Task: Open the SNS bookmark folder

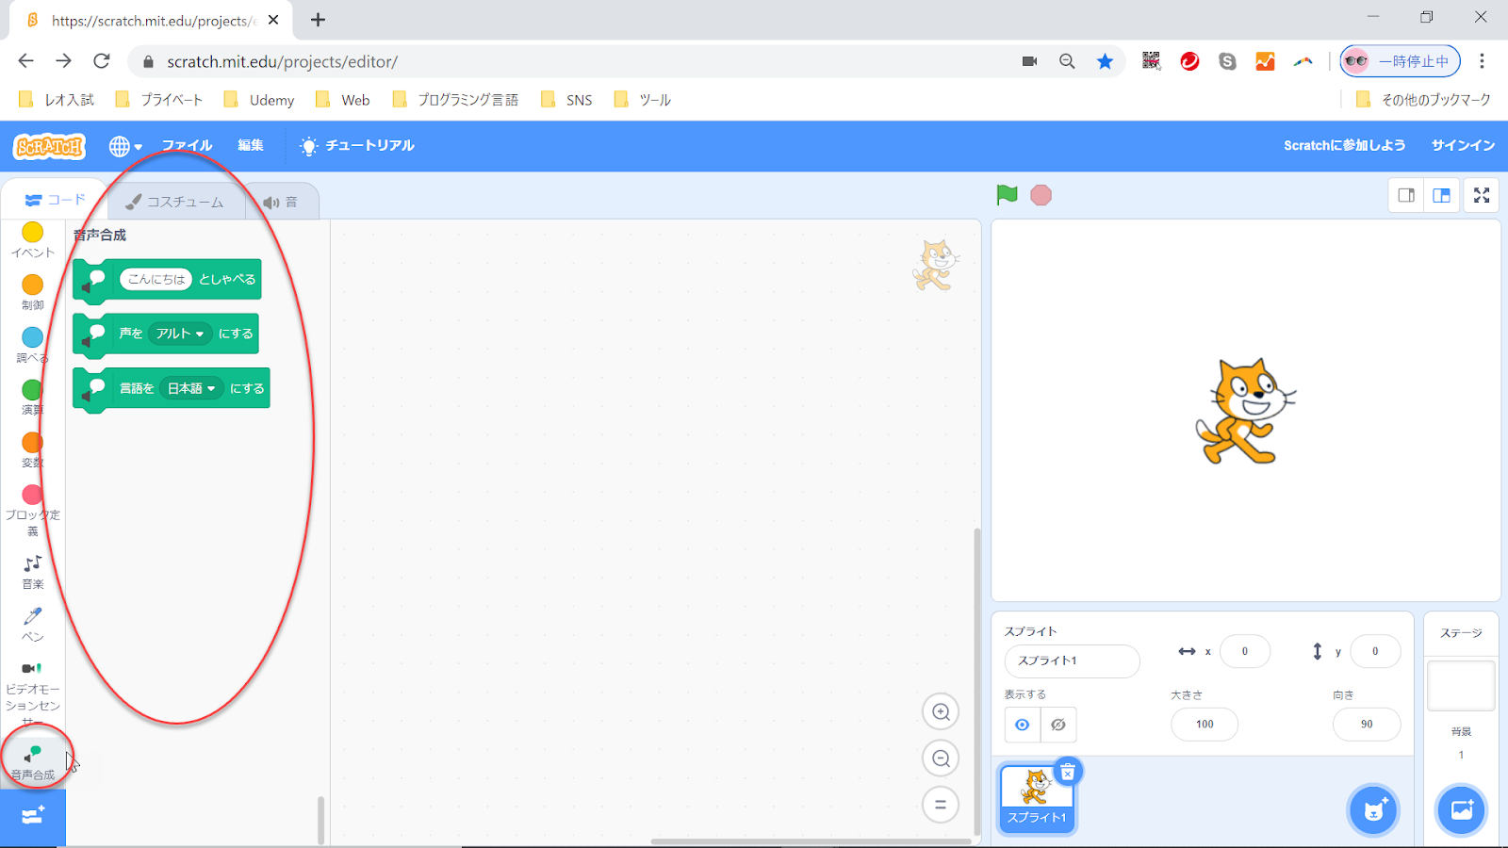Action: coord(567,100)
